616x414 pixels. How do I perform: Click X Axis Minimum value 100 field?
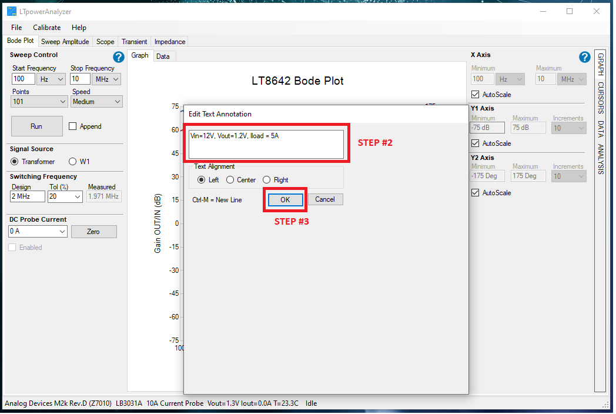pyautogui.click(x=482, y=79)
